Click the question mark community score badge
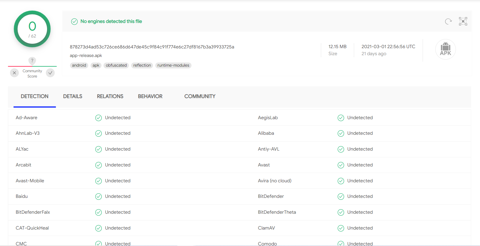The image size is (480, 246). pyautogui.click(x=32, y=60)
